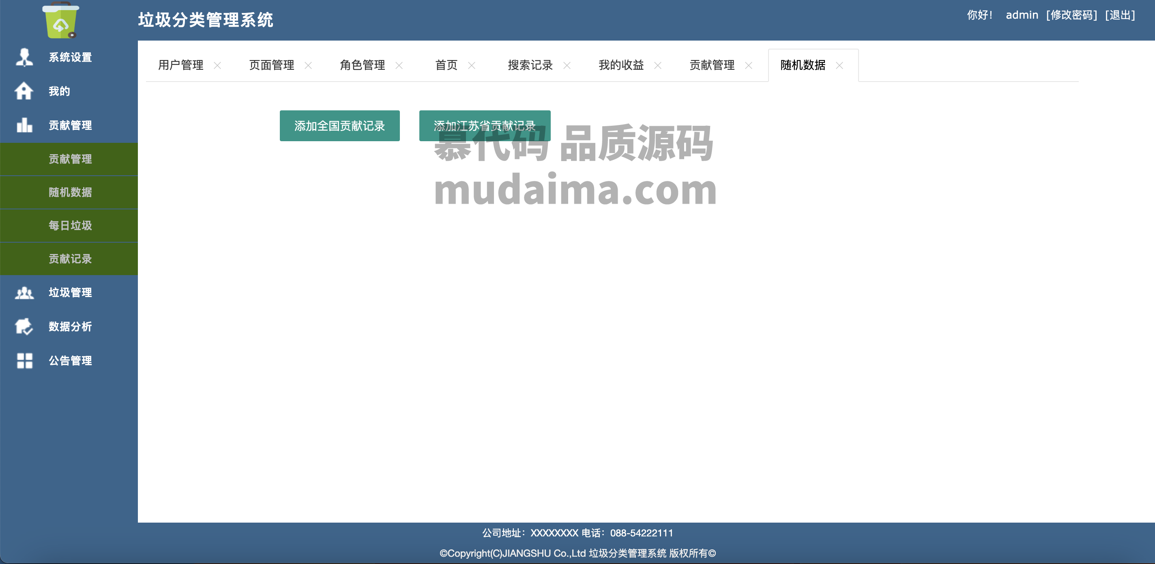This screenshot has width=1155, height=564.
Task: Close the 搜索记录 tab
Action: [x=567, y=65]
